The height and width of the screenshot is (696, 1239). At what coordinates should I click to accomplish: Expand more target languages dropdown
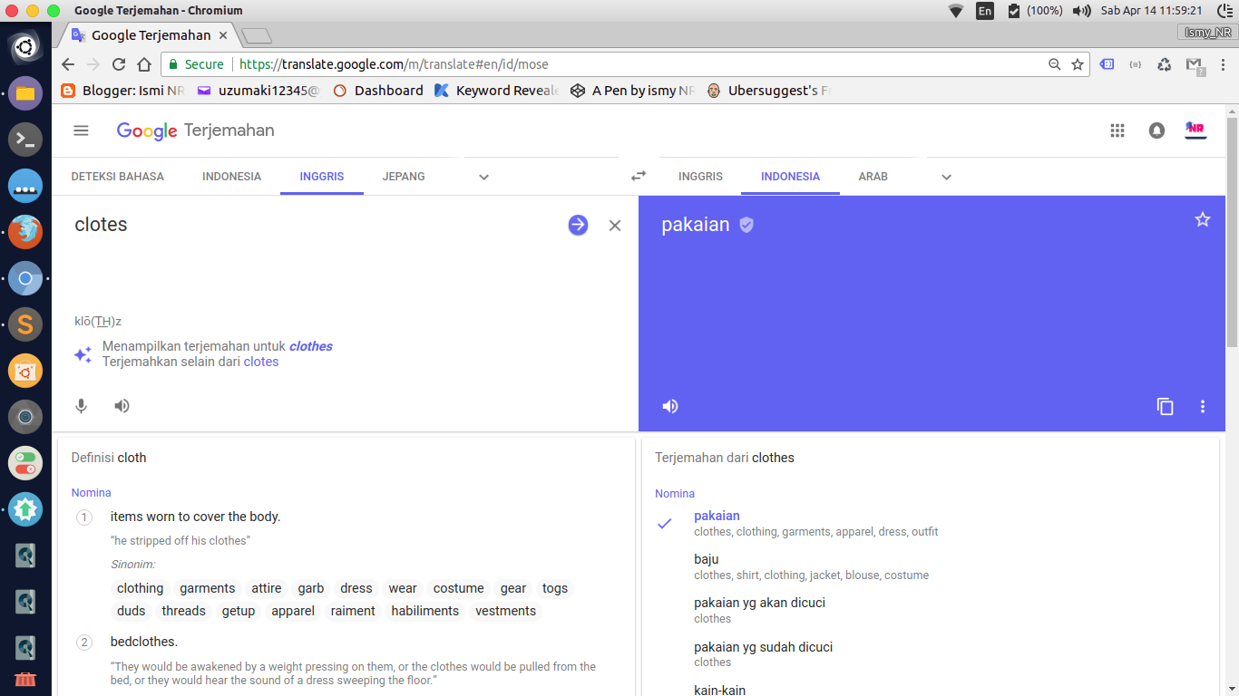(946, 177)
